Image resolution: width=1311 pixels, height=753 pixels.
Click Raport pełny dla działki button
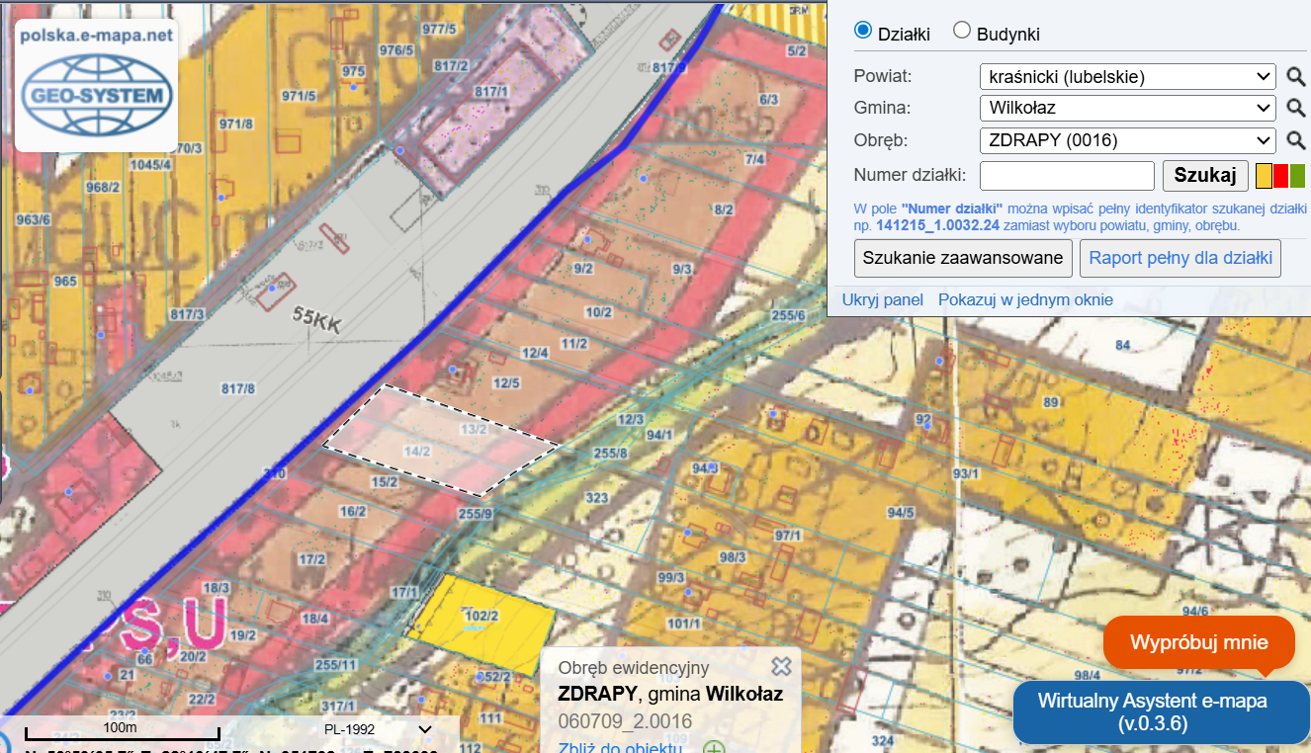click(x=1180, y=258)
